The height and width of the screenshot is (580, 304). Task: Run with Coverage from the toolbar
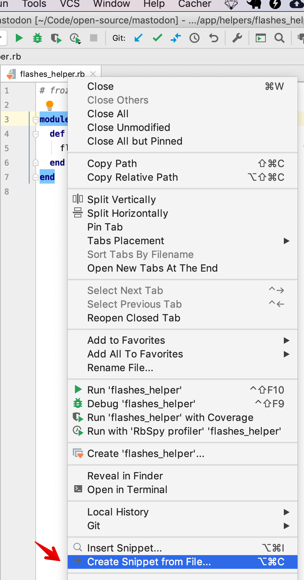coord(56,38)
